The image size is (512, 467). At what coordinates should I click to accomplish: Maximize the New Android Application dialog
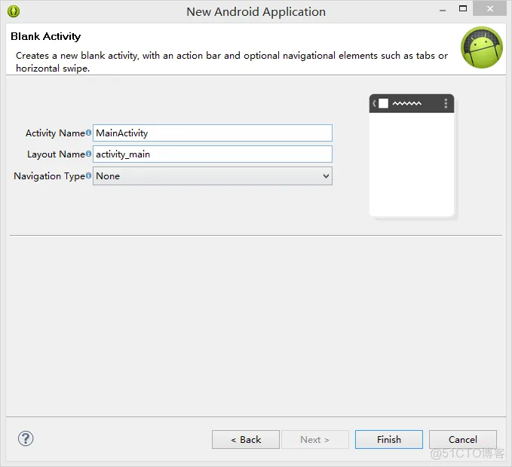[x=463, y=9]
